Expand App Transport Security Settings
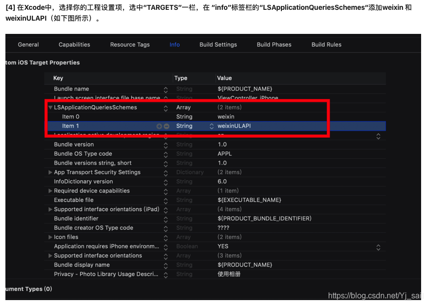 click(x=50, y=172)
